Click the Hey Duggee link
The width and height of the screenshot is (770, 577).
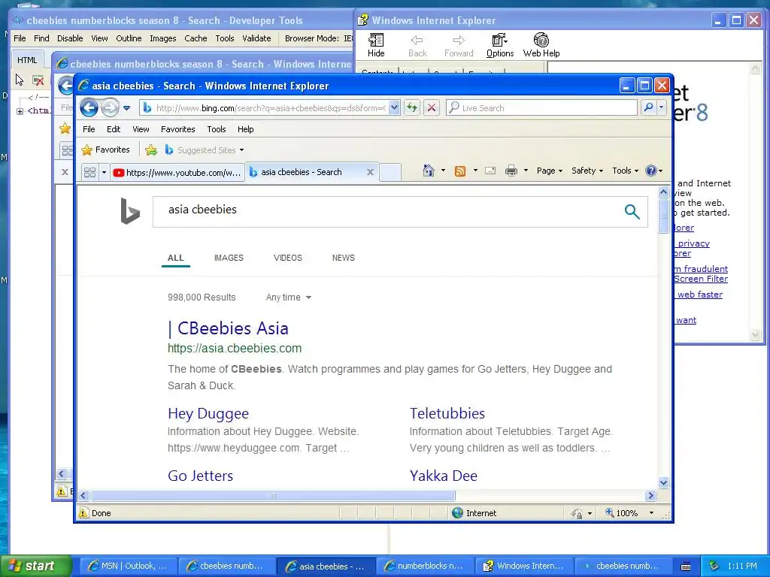point(208,414)
